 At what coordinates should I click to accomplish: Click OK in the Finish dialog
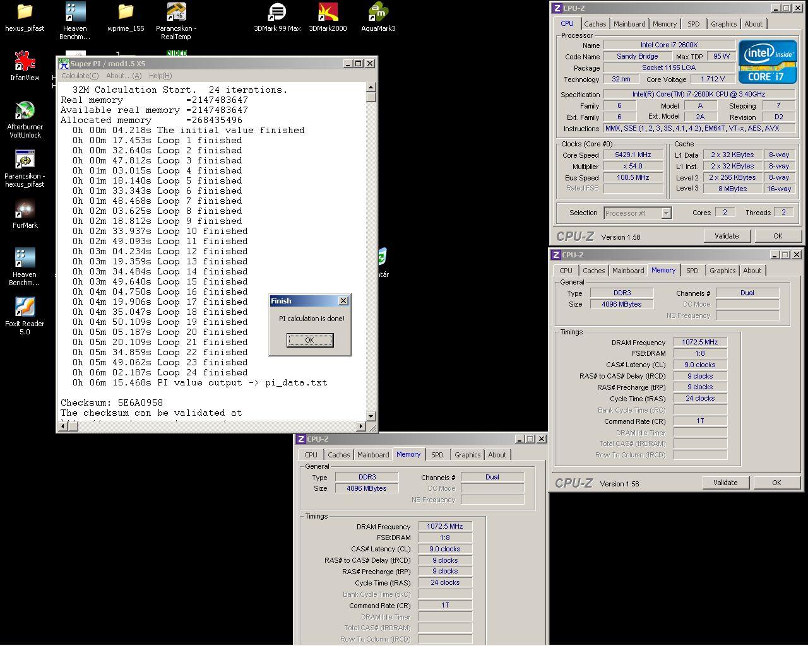click(x=309, y=340)
